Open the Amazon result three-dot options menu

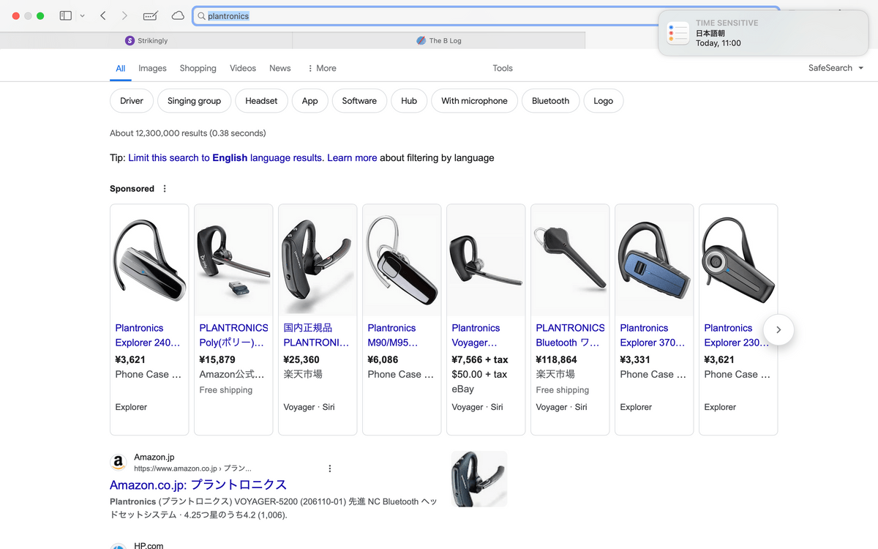330,468
